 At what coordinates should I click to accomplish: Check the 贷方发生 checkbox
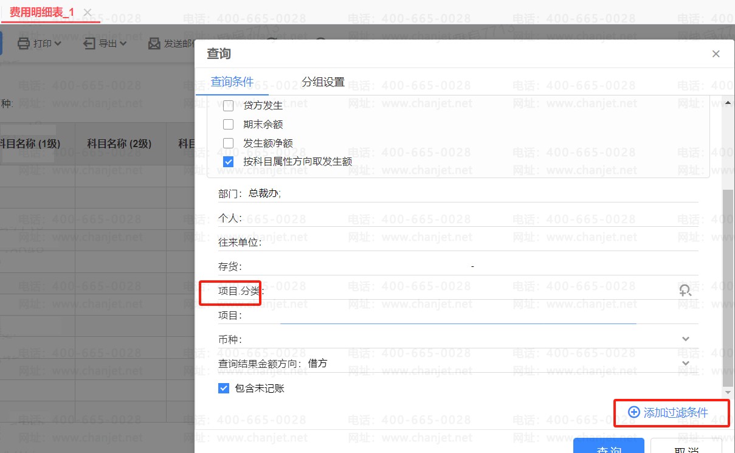229,106
